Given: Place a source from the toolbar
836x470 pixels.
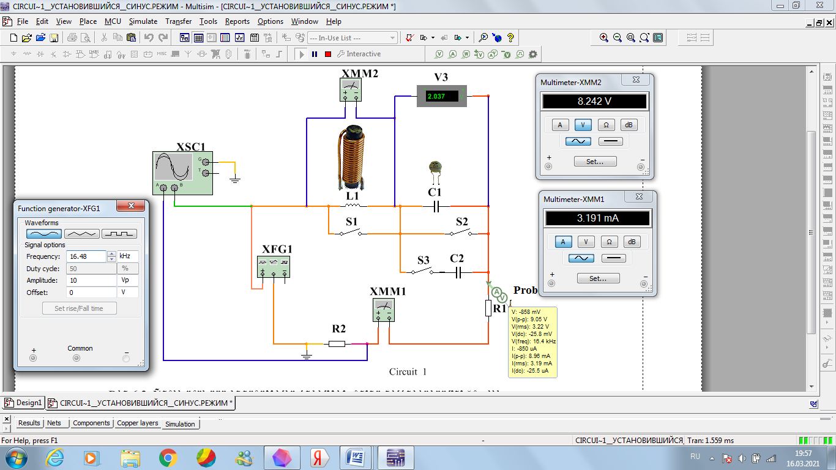Looking at the screenshot, I should click(x=13, y=54).
